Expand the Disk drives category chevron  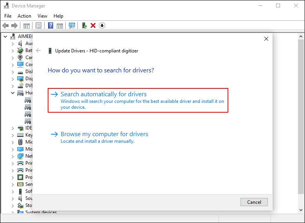tap(13, 72)
